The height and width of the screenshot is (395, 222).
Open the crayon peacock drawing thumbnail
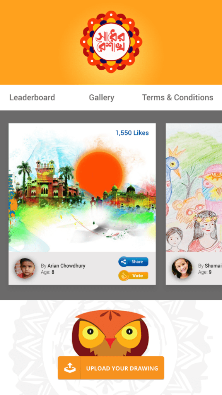(194, 188)
